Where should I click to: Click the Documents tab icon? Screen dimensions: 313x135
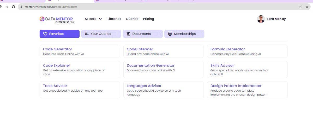[128, 34]
